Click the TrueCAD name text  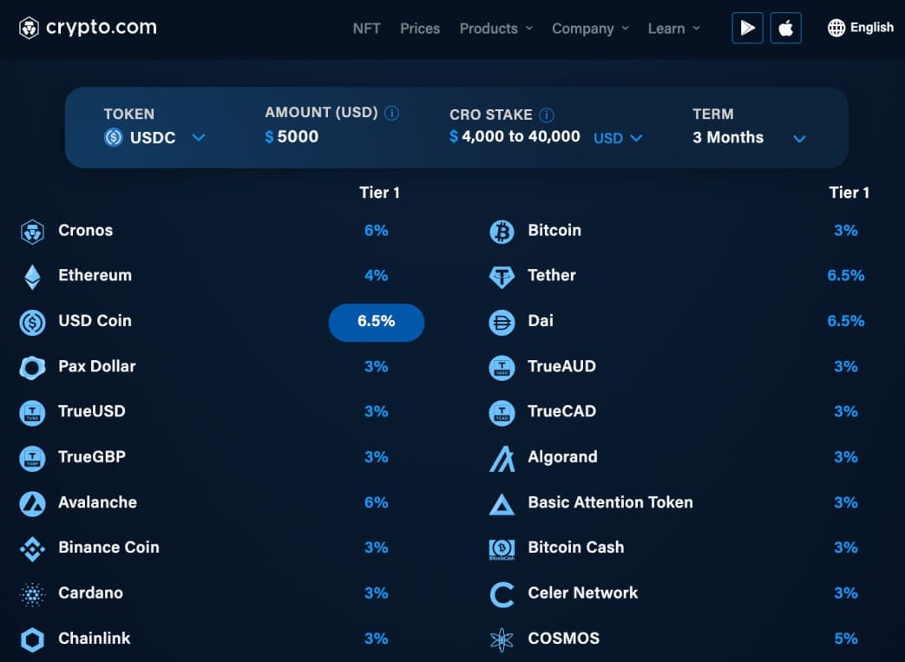561,411
